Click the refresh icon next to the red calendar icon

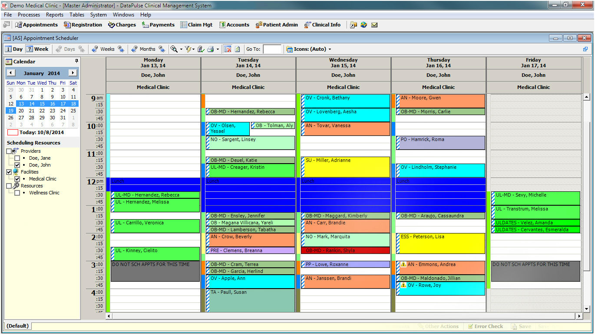click(238, 49)
